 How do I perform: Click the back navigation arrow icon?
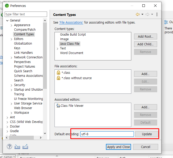click(138, 14)
